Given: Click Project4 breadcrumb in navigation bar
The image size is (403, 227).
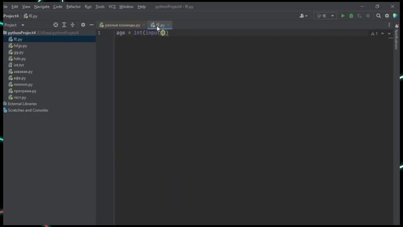Looking at the screenshot, I should (x=11, y=16).
